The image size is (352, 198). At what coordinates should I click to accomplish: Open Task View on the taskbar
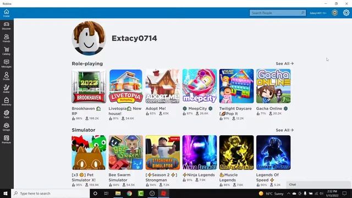pos(106,193)
